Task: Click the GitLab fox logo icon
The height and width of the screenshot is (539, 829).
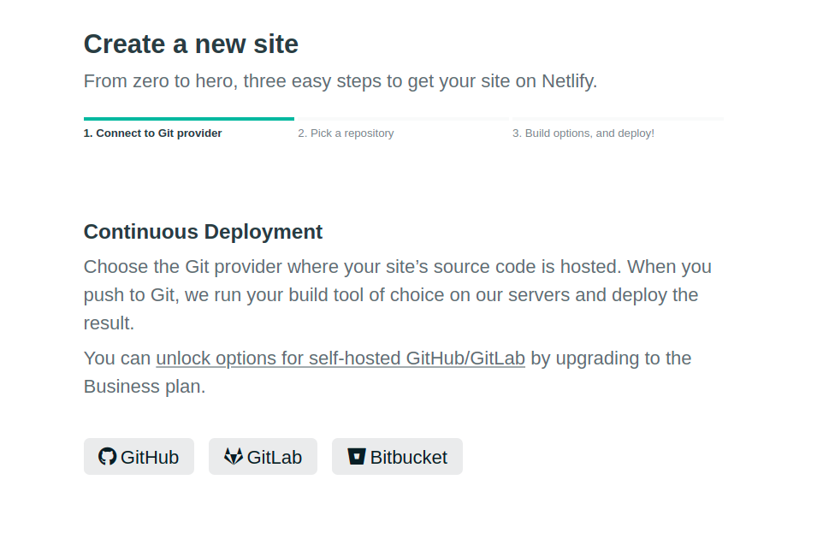Action: pos(234,457)
